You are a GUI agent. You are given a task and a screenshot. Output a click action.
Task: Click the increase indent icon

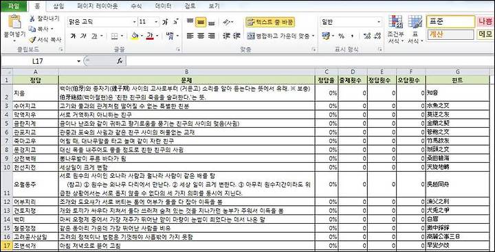(x=236, y=36)
